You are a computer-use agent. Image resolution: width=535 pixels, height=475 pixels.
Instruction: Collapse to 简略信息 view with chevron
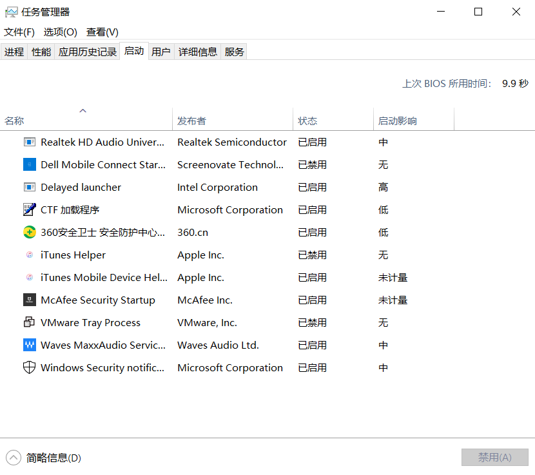click(14, 458)
